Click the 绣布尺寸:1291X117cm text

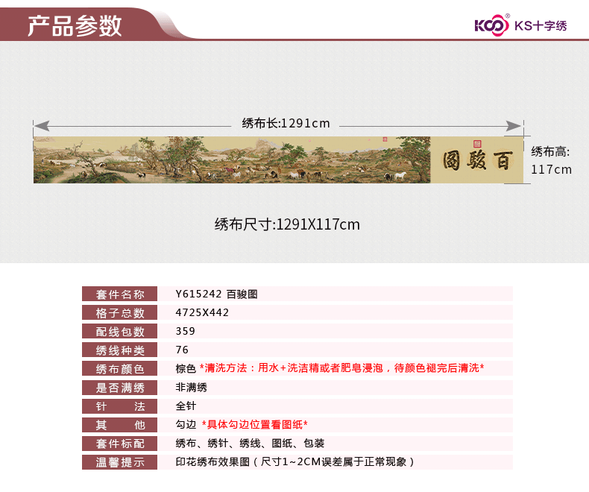(287, 224)
